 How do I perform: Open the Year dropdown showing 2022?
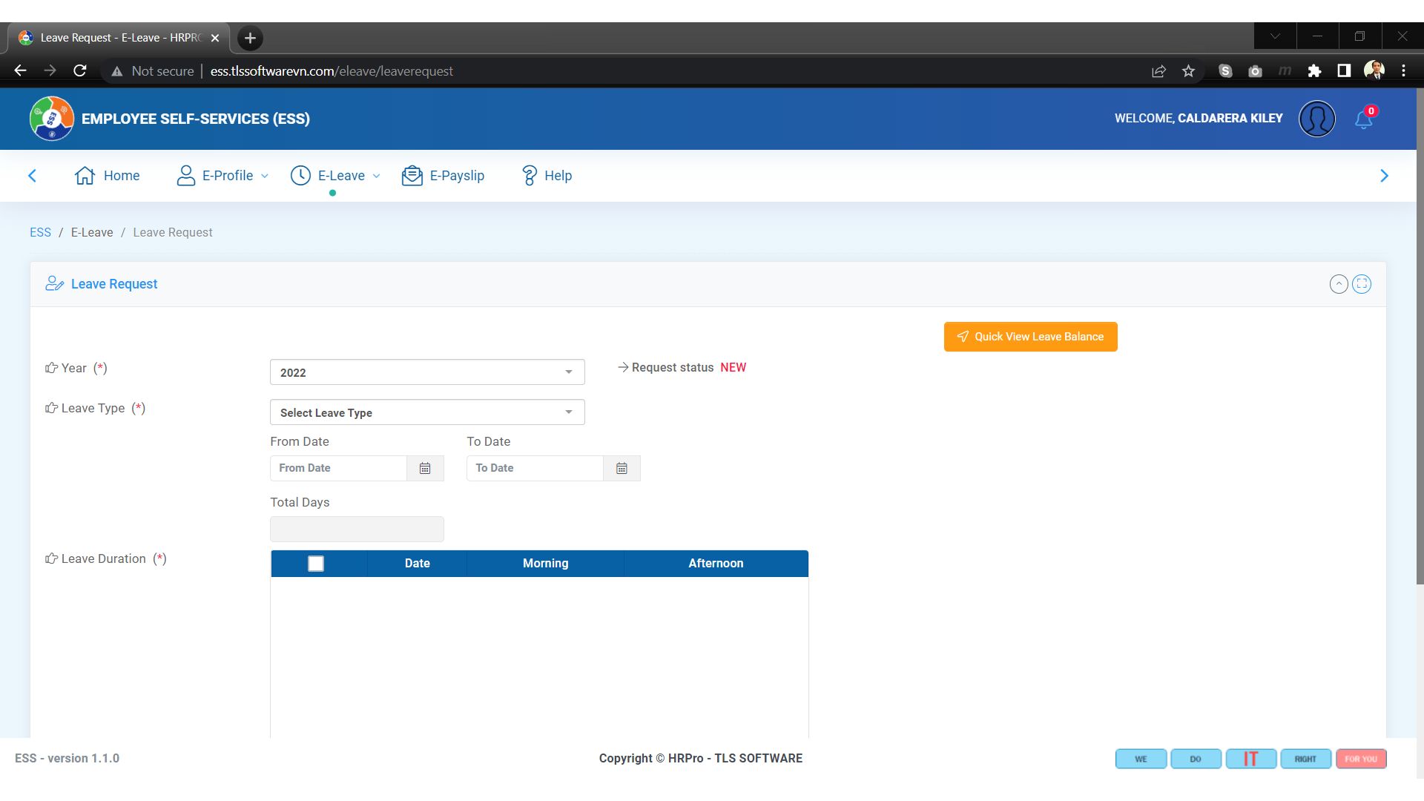click(426, 372)
